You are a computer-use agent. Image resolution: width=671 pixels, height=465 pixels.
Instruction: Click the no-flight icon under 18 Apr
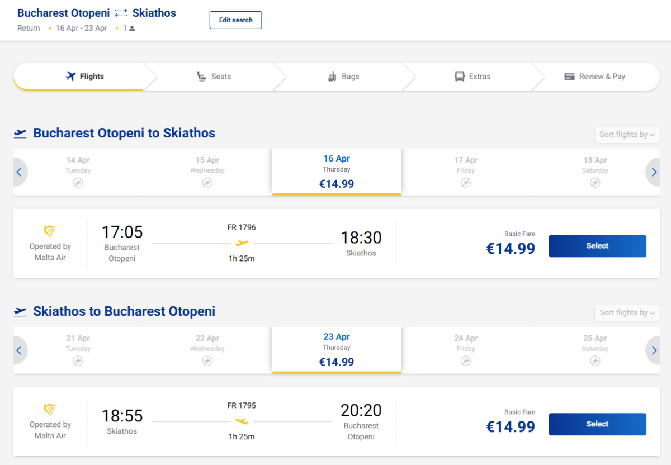tap(595, 183)
